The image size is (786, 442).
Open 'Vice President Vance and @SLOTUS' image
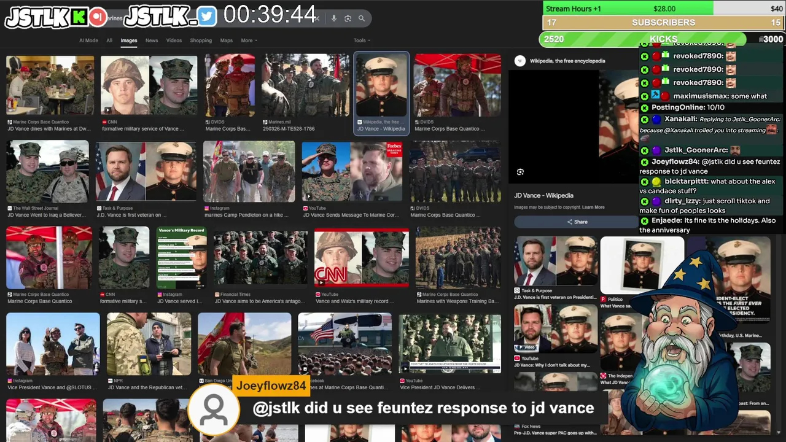tap(53, 344)
